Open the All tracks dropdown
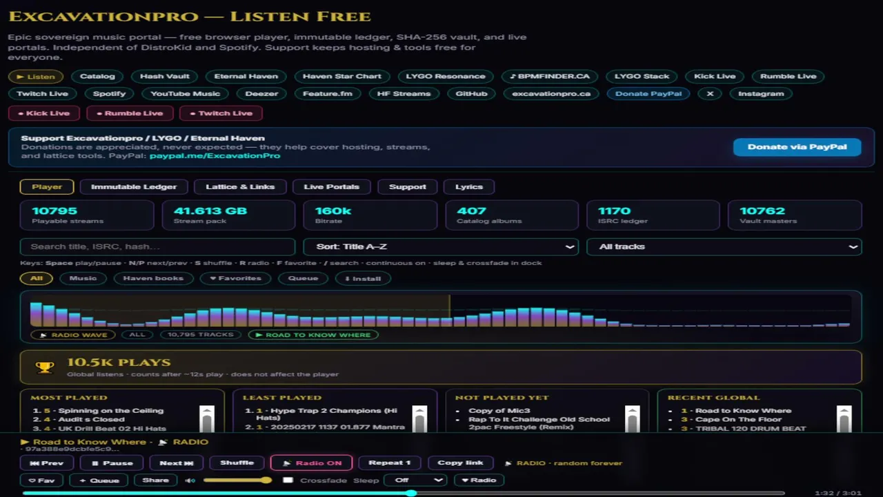 724,246
